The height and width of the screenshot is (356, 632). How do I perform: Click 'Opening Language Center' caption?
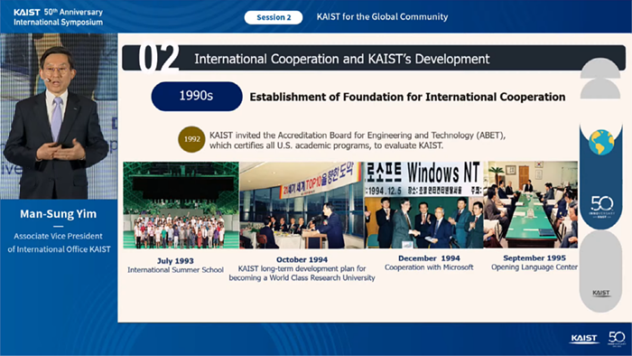(x=534, y=267)
